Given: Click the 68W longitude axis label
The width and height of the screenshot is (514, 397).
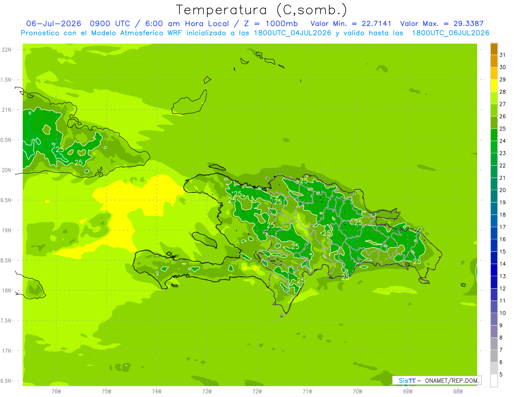Looking at the screenshot, I should point(458,391).
